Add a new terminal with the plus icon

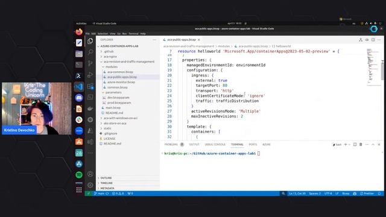point(346,145)
